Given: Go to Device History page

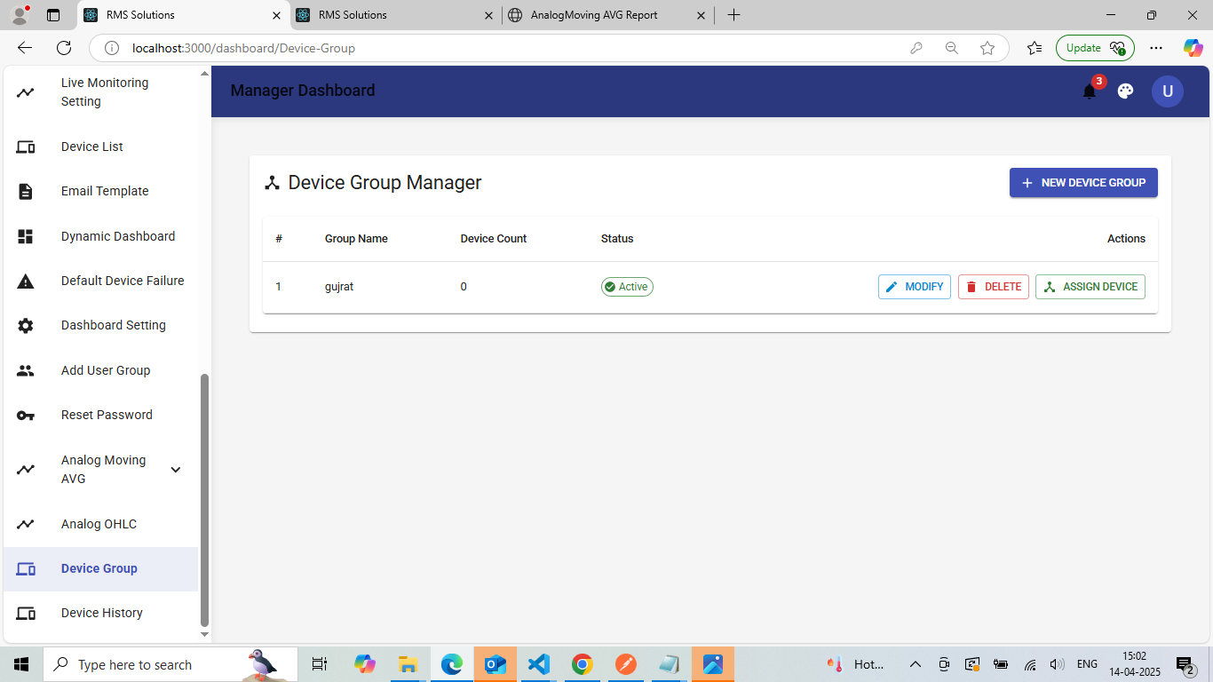Looking at the screenshot, I should (x=100, y=614).
